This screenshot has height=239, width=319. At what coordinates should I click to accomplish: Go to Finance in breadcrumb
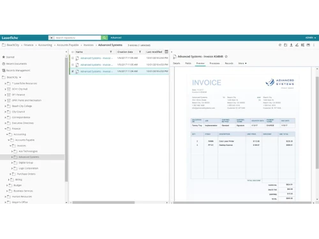coord(29,45)
